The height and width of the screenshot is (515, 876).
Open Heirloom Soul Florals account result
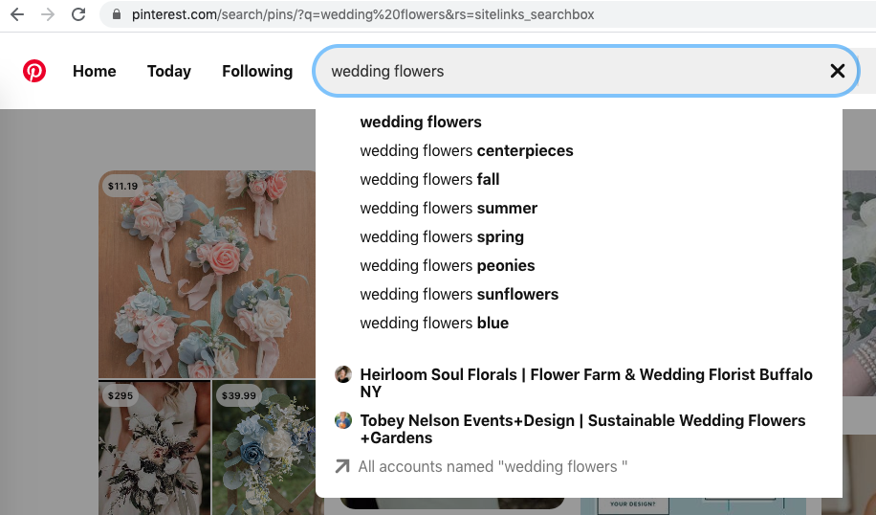tap(586, 383)
